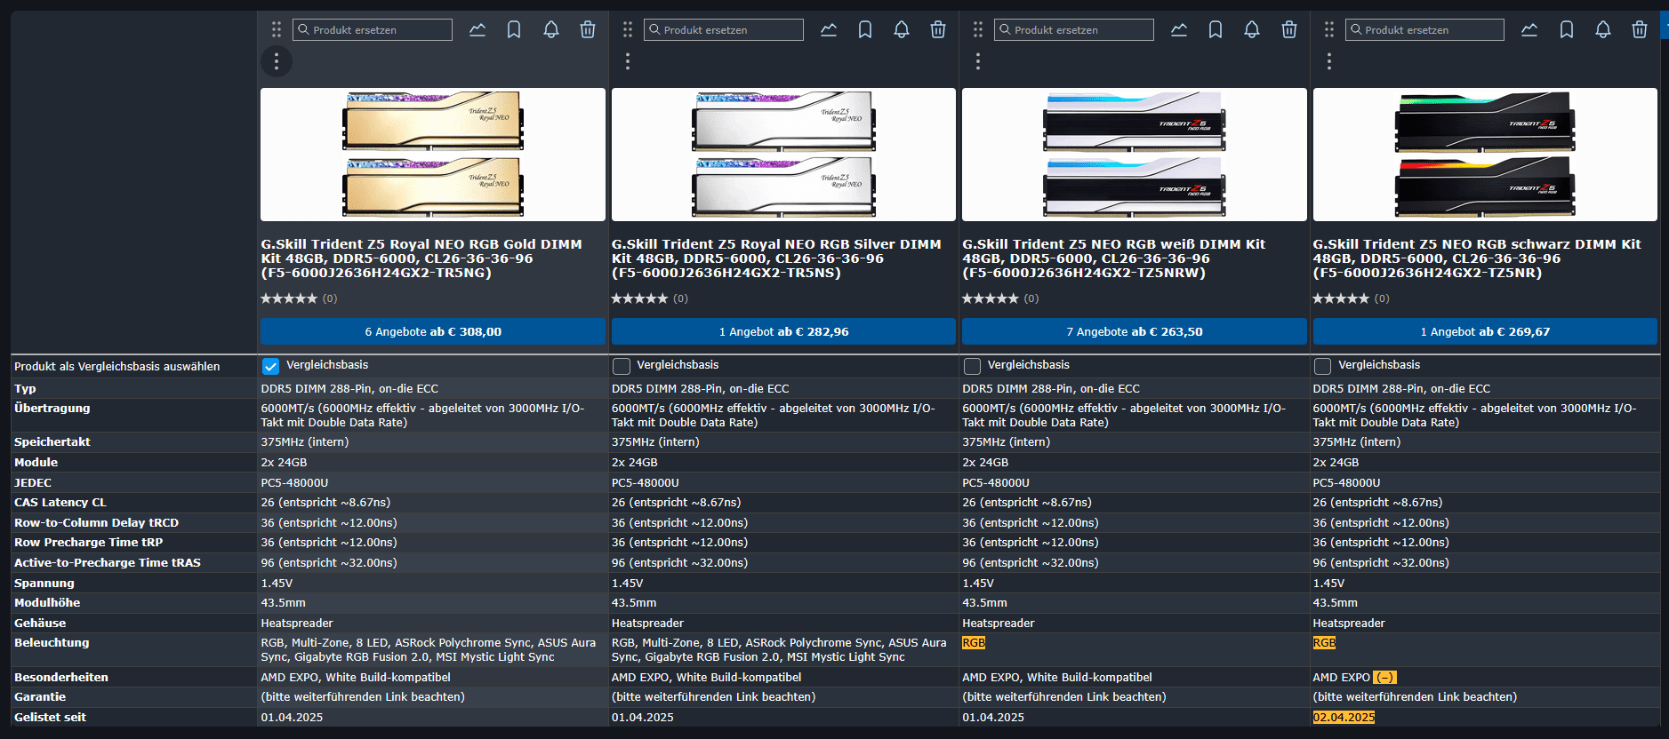Select the "Beleuchtung" row label
Image resolution: width=1669 pixels, height=739 pixels.
tap(52, 643)
